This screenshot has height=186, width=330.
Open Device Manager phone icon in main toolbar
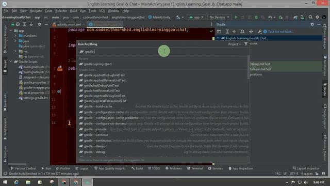302,17
